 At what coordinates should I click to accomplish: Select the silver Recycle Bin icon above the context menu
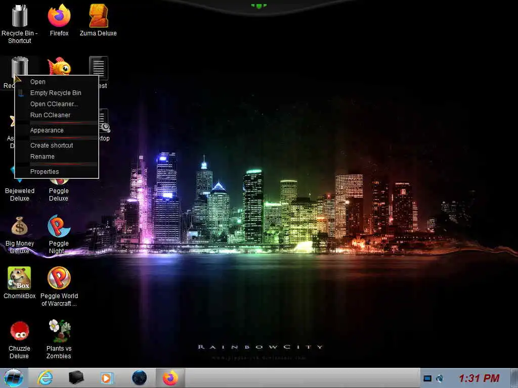[x=20, y=67]
